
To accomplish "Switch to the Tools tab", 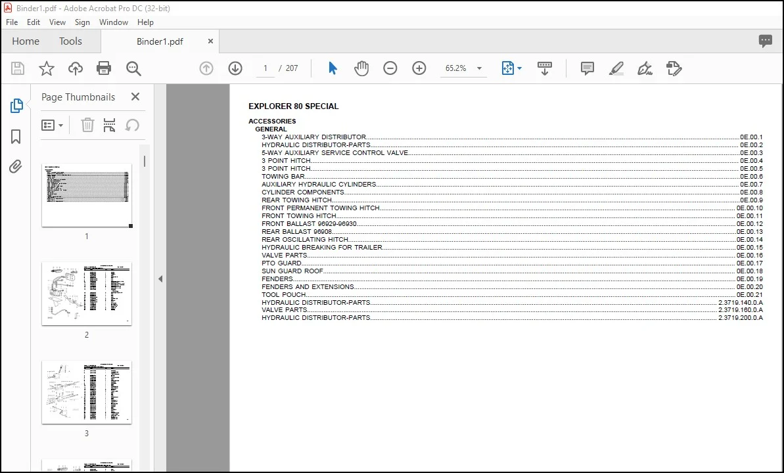I will 70,41.
